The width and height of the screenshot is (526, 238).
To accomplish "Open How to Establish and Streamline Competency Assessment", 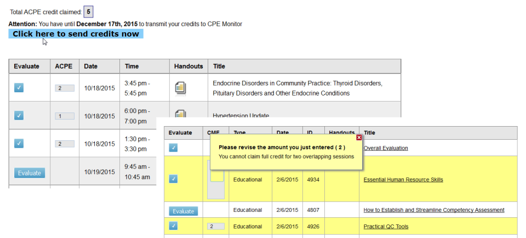I will [x=434, y=210].
